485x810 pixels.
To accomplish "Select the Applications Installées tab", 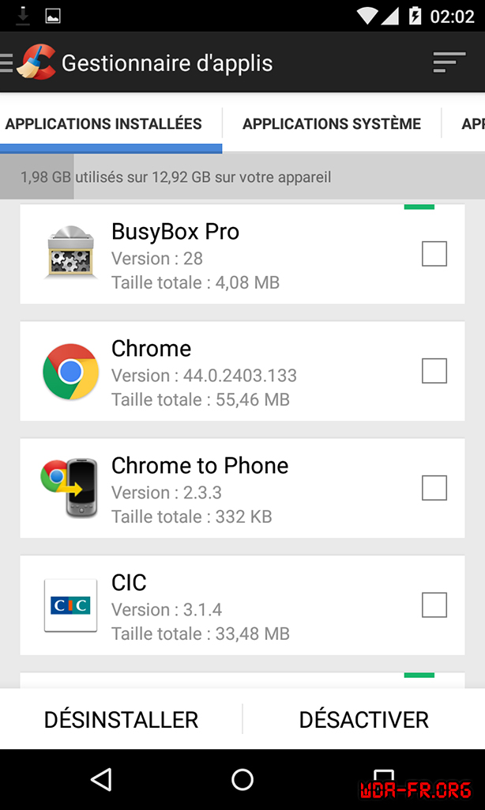I will pos(103,123).
